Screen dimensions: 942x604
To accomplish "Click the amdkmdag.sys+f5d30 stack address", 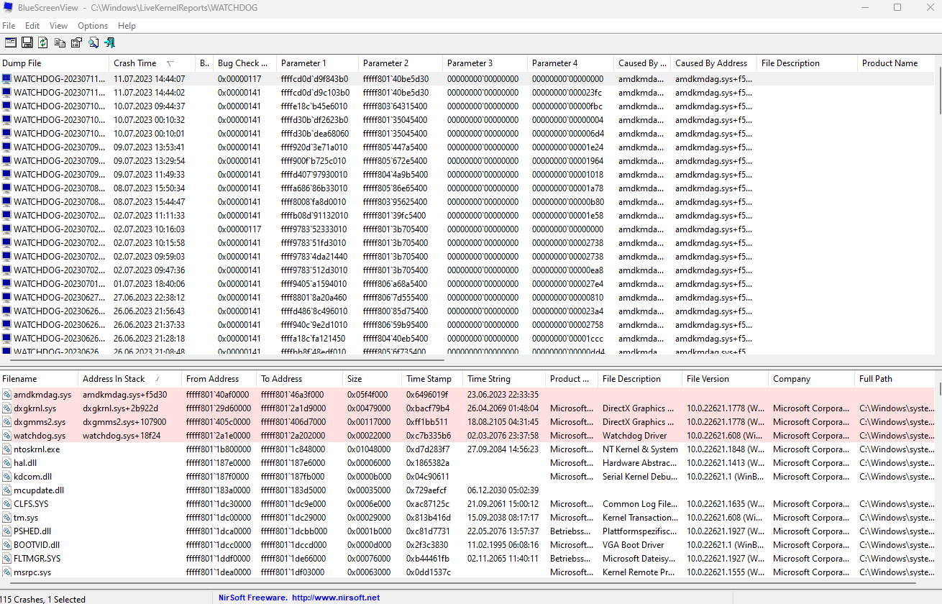I will click(x=124, y=395).
